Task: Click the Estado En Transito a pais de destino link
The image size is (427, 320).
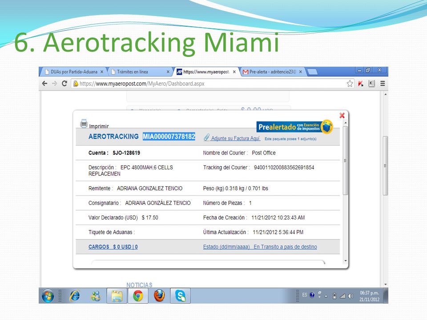Action: click(x=260, y=247)
